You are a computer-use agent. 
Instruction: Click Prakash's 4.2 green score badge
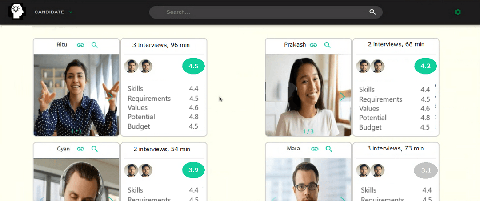tap(425, 66)
